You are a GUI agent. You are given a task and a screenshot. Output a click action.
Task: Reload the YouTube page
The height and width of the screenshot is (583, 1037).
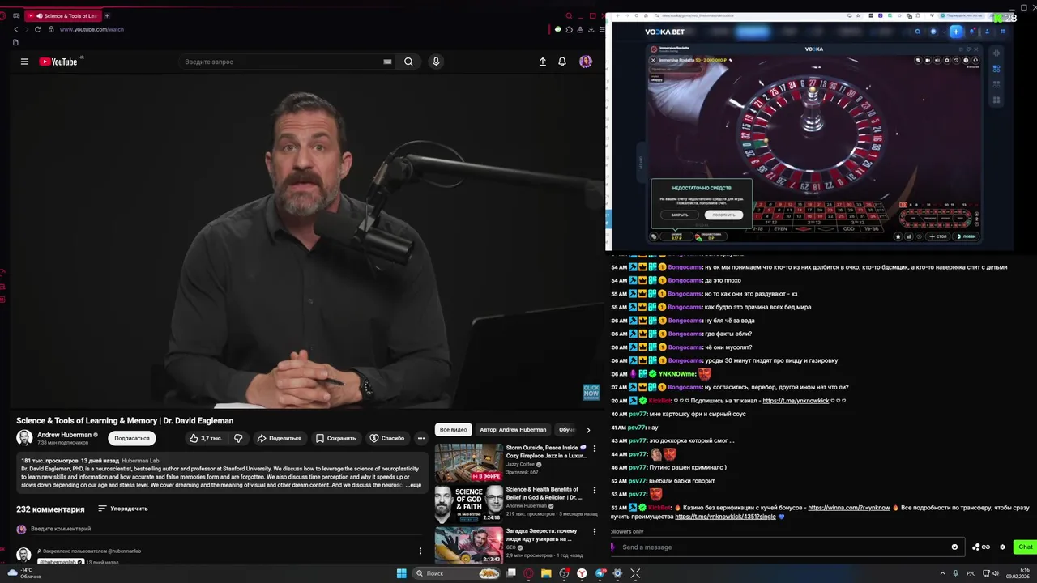coord(37,29)
